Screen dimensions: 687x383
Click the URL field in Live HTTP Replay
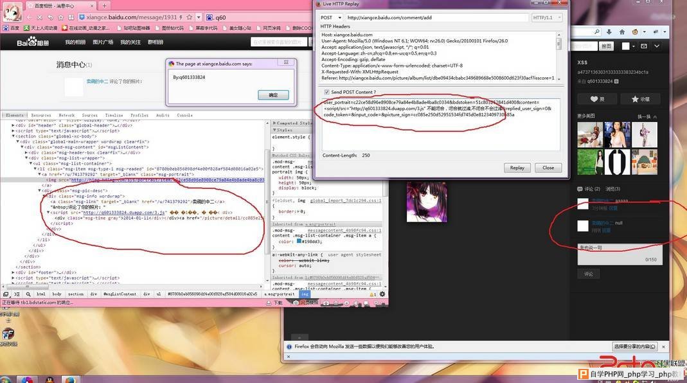point(437,17)
